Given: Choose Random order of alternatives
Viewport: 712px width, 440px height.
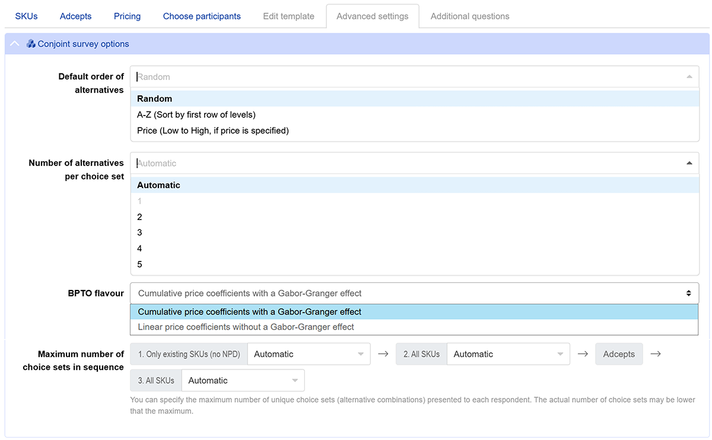Looking at the screenshot, I should [x=415, y=99].
